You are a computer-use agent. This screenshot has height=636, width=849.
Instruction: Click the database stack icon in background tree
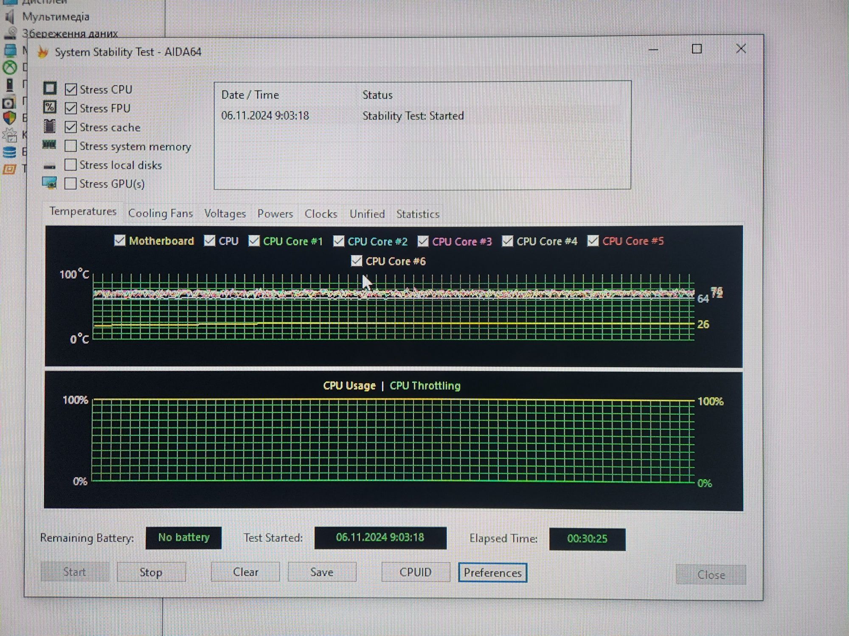pos(9,152)
